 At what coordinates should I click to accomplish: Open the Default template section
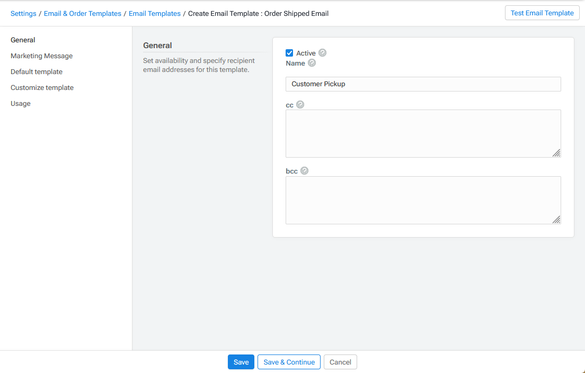pyautogui.click(x=36, y=71)
